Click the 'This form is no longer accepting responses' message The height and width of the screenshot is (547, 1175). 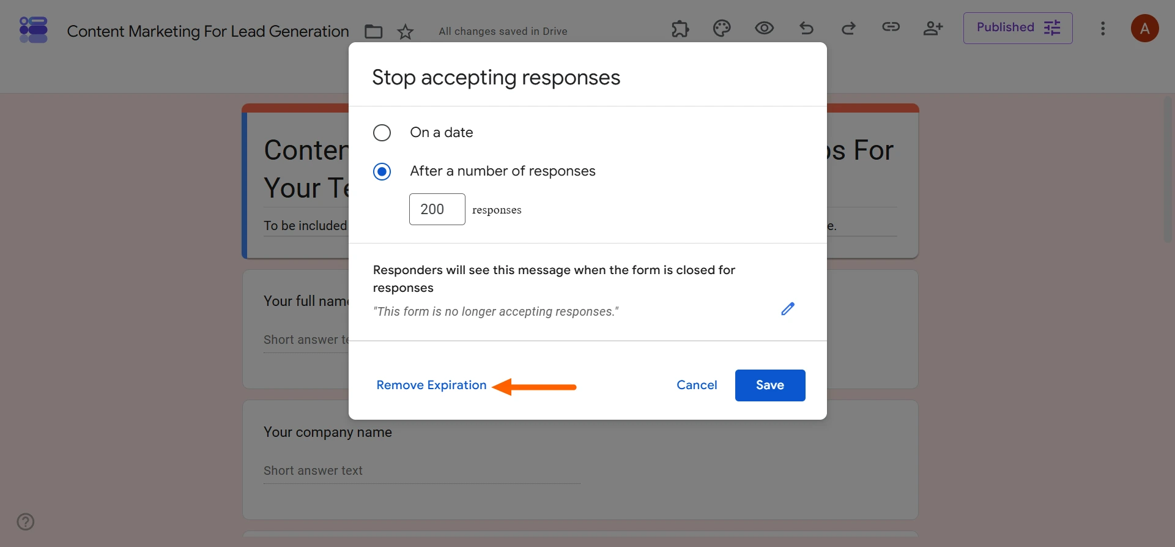496,311
